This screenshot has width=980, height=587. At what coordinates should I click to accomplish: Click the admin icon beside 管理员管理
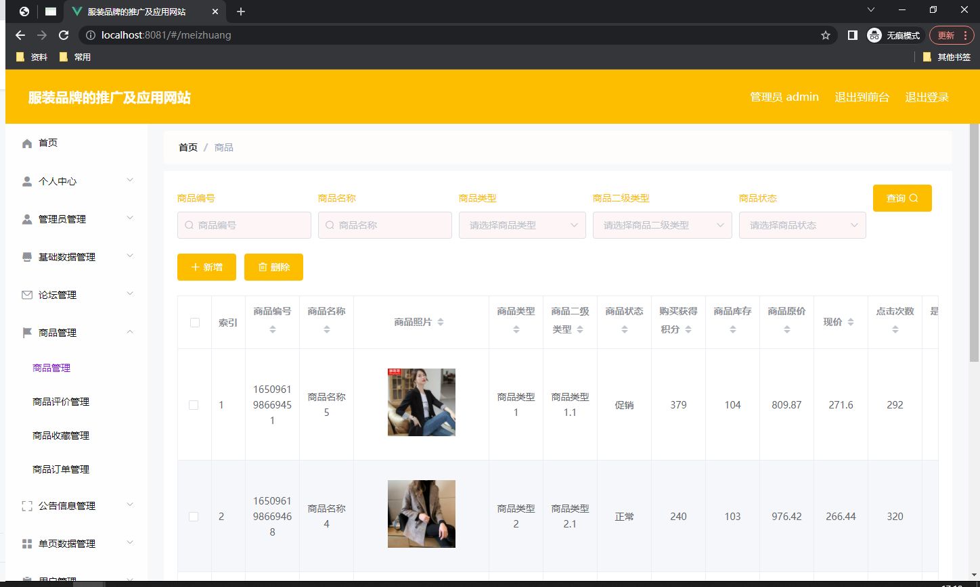[x=27, y=219]
